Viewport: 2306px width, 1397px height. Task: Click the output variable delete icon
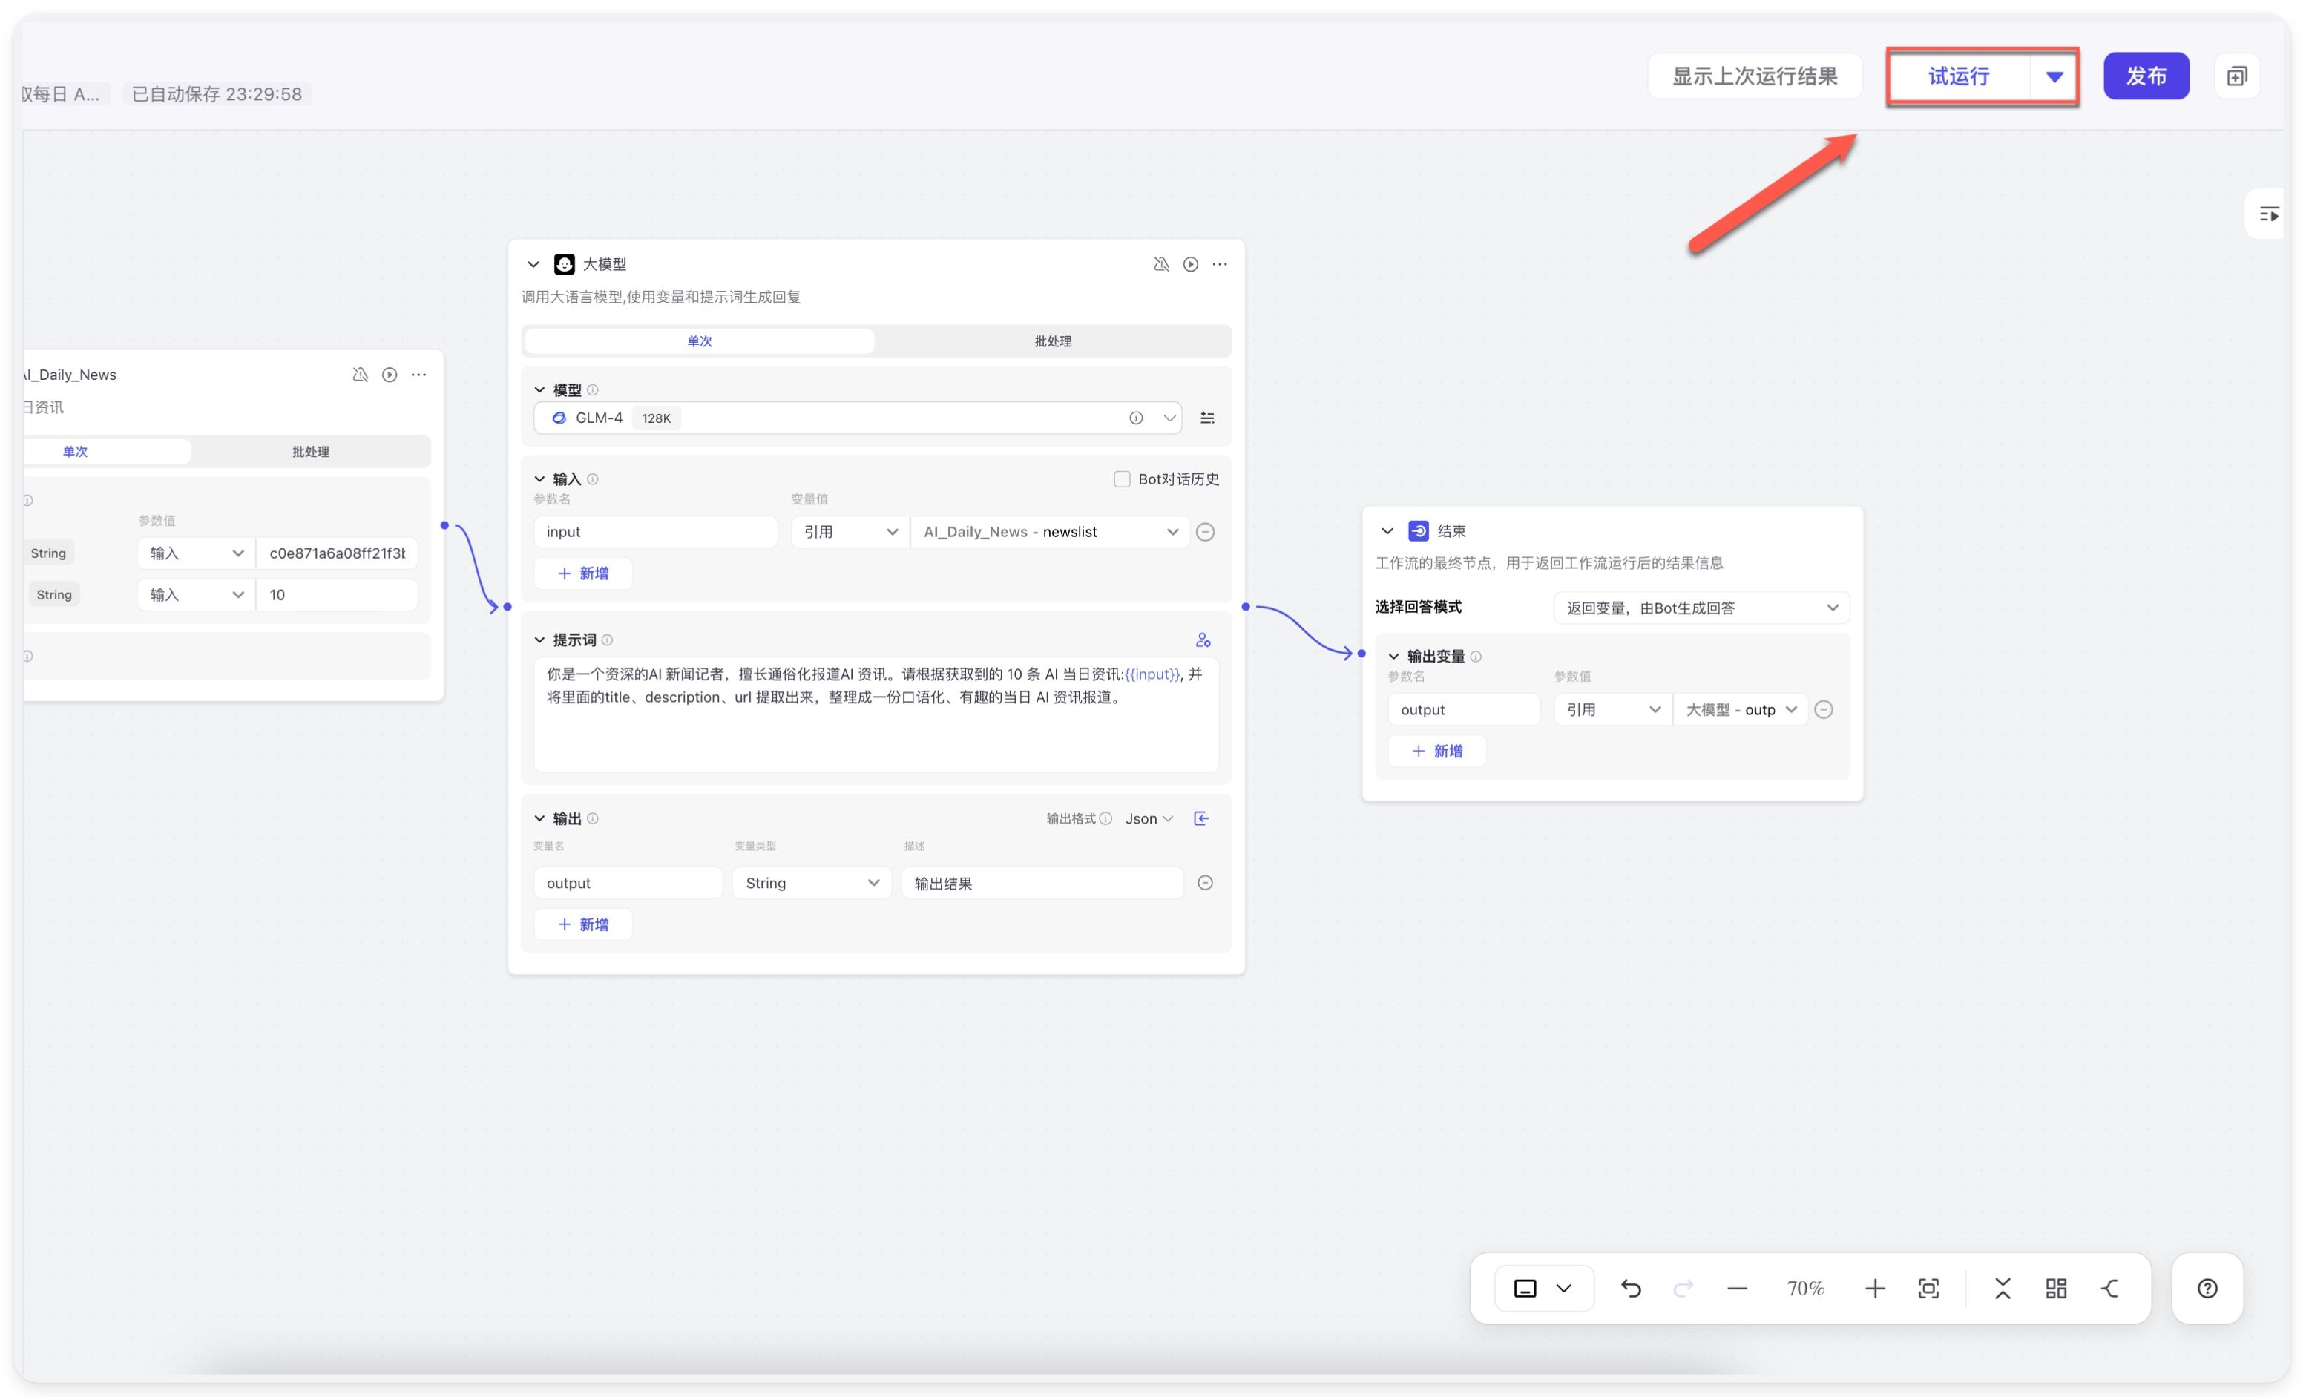click(1825, 709)
